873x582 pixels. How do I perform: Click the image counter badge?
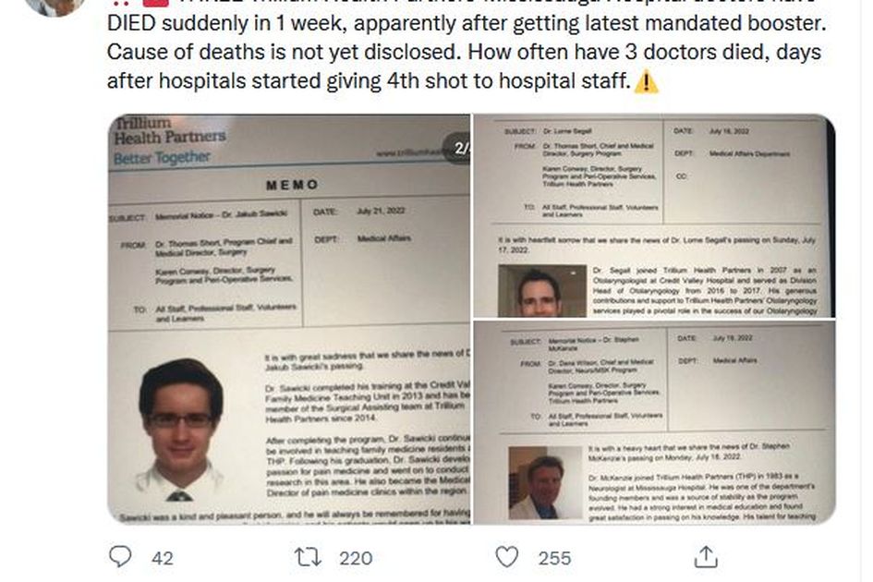click(x=457, y=148)
